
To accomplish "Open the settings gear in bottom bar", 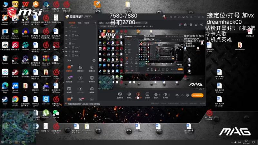I will pos(187,95).
